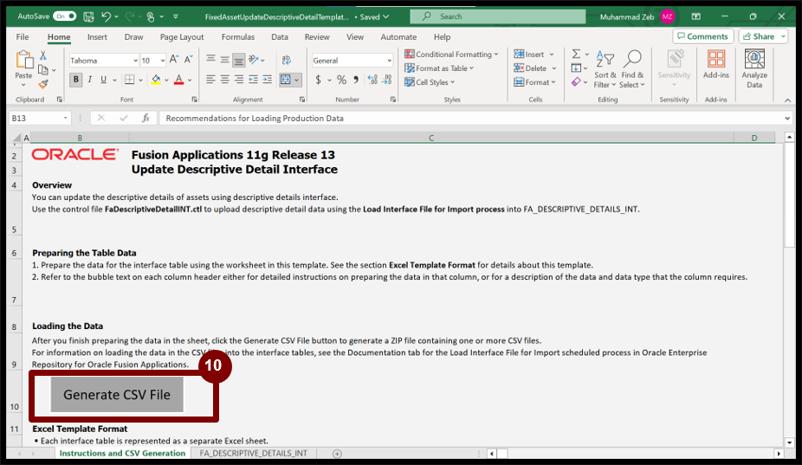Click the Generate CSV File button

tap(117, 394)
